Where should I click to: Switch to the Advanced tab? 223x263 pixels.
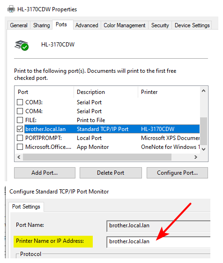click(87, 25)
